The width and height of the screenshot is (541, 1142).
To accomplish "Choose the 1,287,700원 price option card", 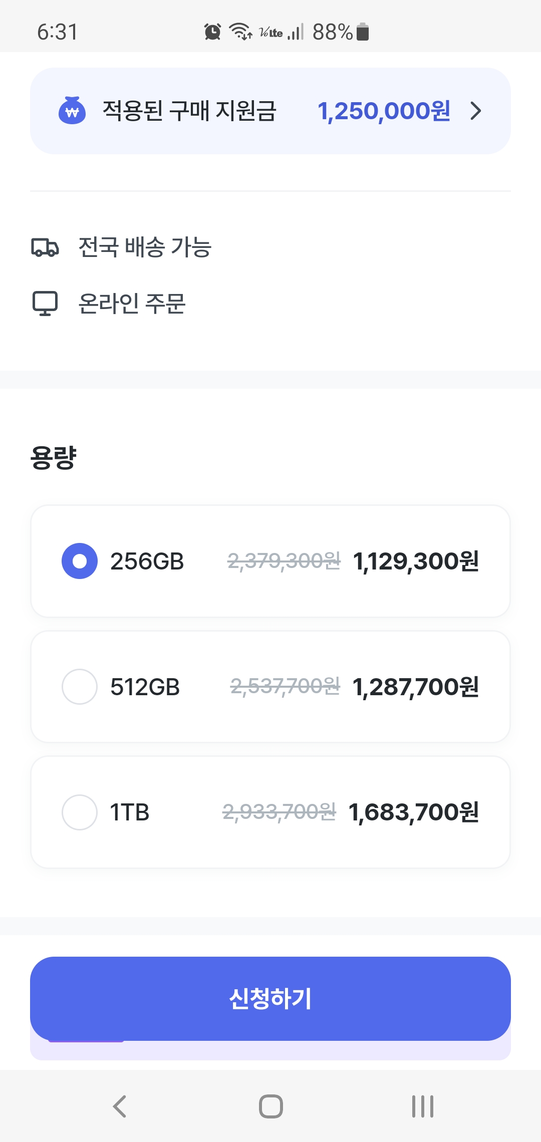I will 416,687.
